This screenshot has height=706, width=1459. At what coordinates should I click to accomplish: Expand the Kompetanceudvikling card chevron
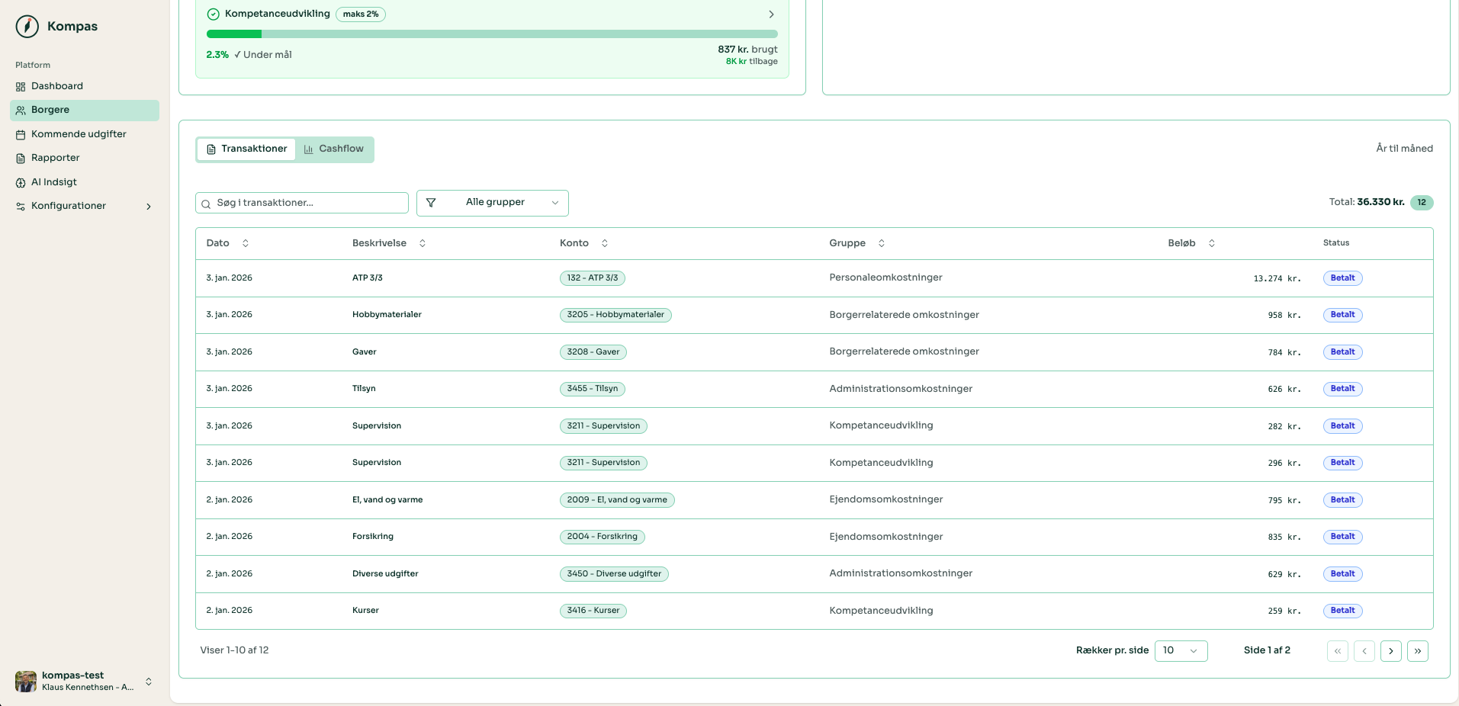click(x=771, y=14)
